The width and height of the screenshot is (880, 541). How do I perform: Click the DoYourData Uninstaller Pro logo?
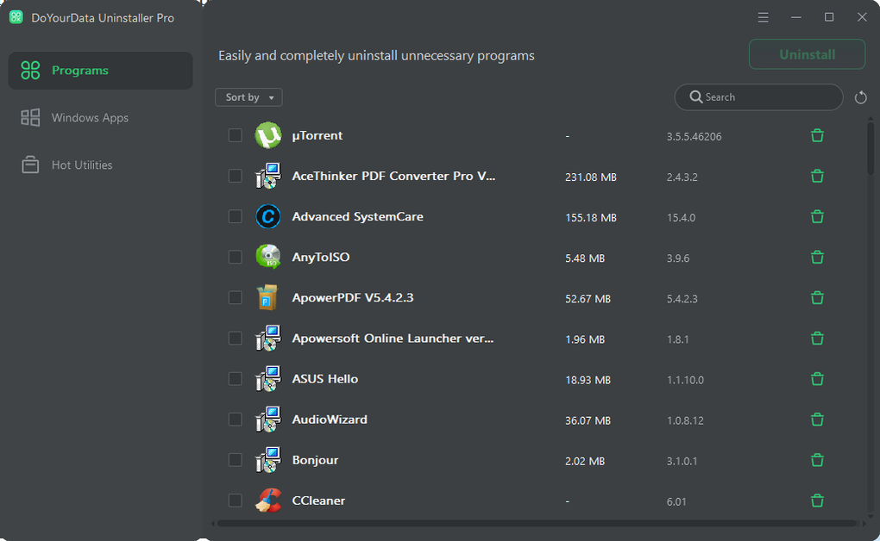[x=16, y=17]
